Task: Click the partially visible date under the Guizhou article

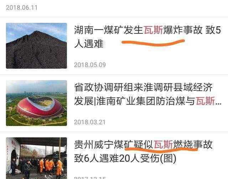Action: 90,178
